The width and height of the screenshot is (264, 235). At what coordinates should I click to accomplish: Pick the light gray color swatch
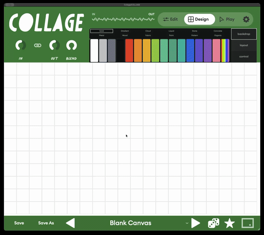point(103,51)
